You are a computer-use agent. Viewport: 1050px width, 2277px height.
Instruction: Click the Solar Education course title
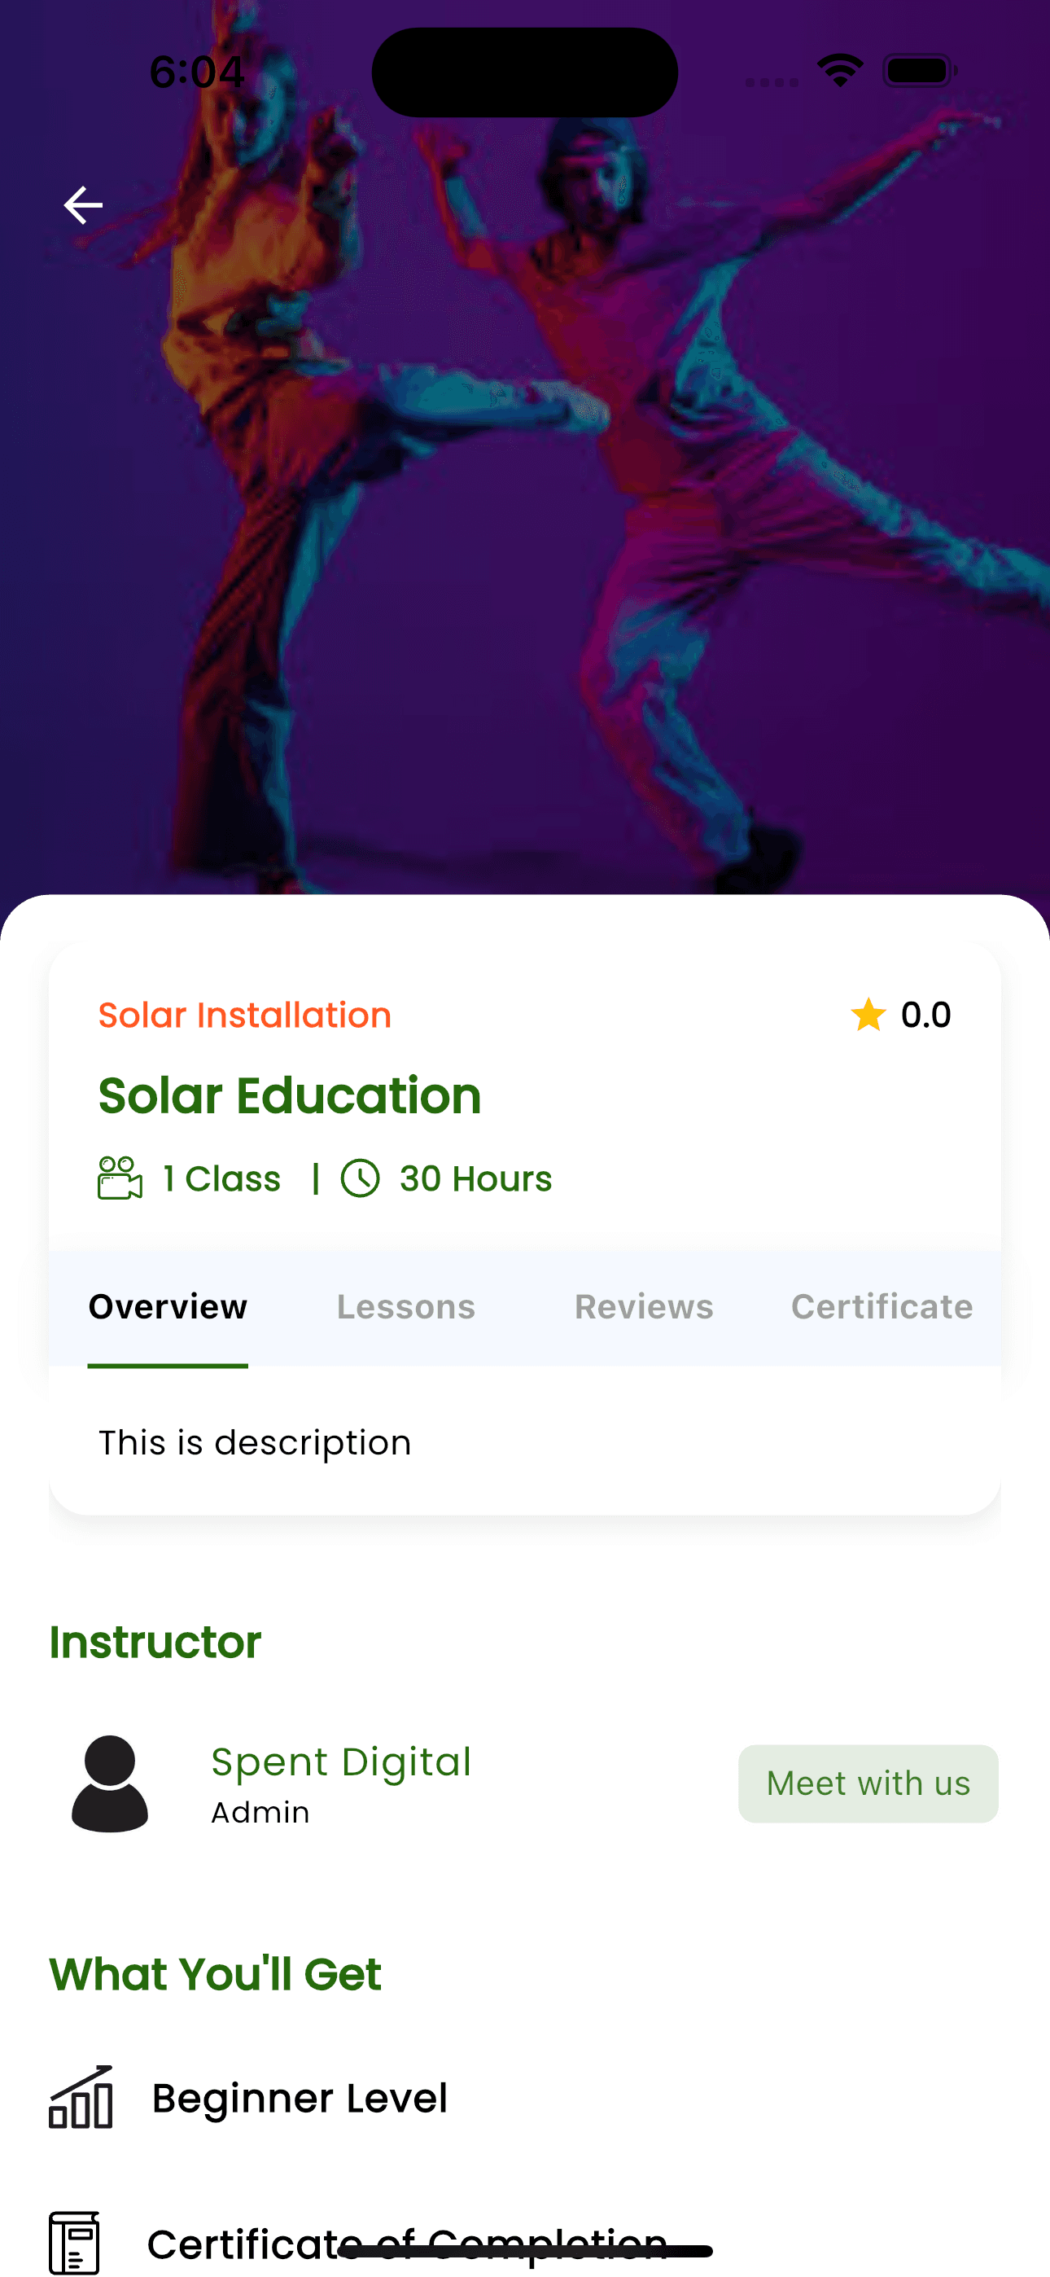(290, 1095)
